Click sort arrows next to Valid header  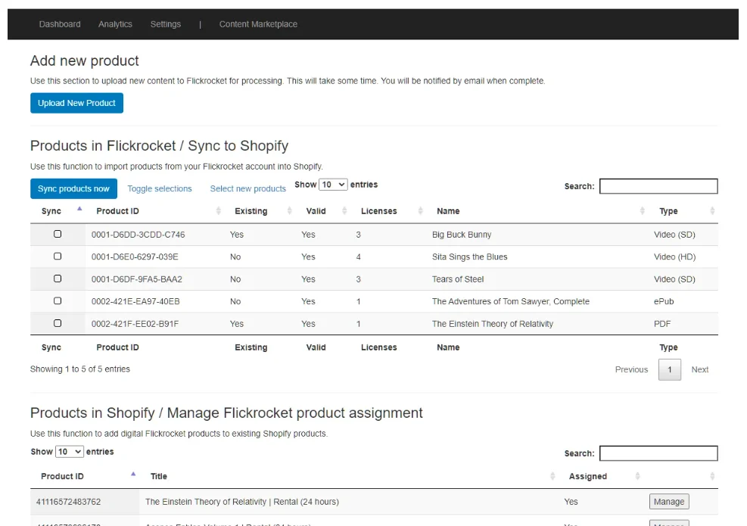(x=344, y=210)
